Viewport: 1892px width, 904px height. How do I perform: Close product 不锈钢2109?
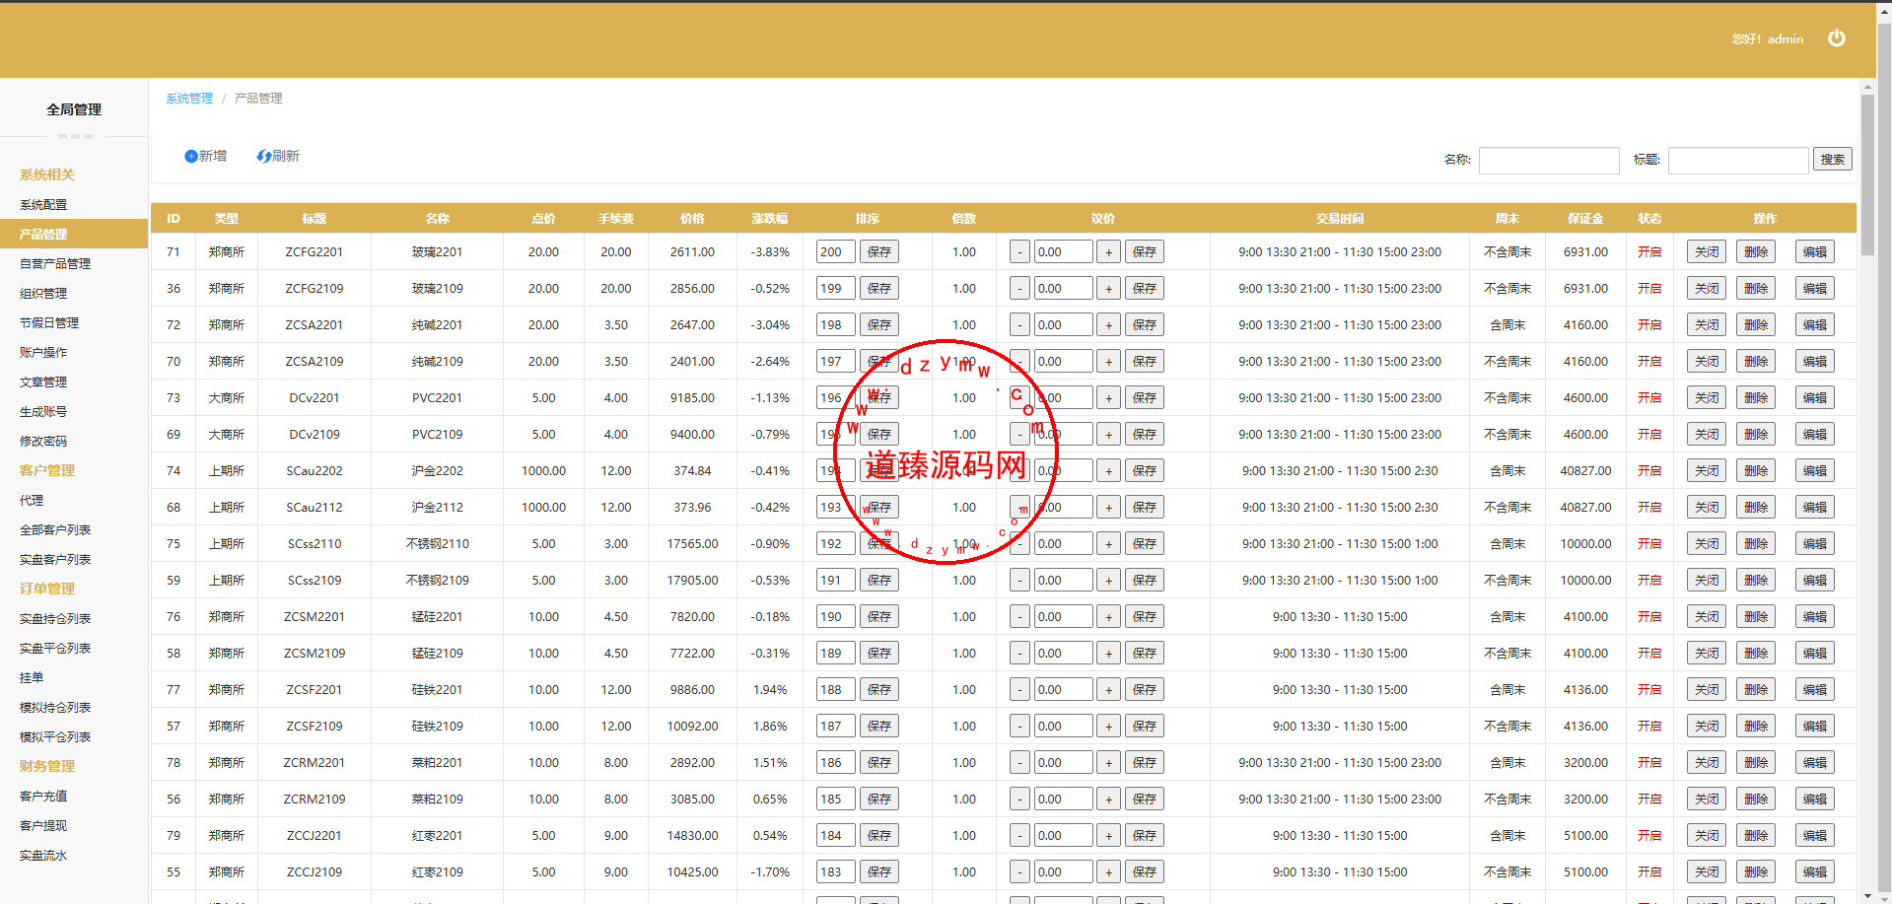coord(1706,581)
